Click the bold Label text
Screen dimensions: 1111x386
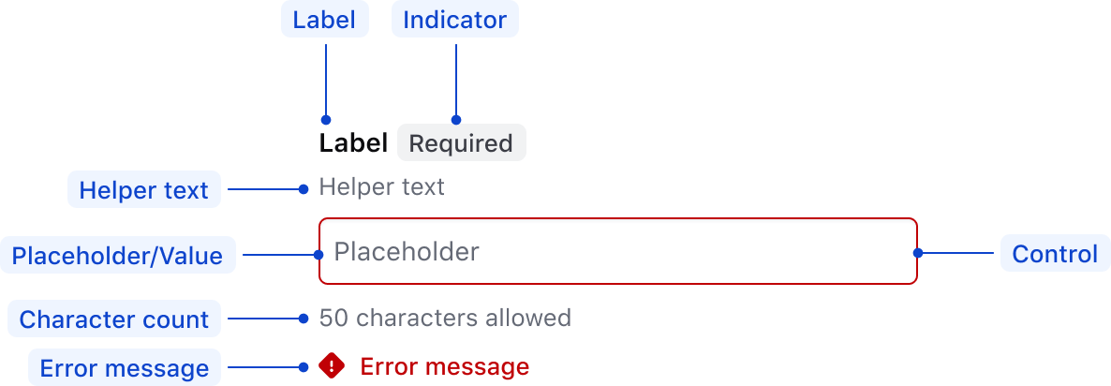[x=353, y=143]
